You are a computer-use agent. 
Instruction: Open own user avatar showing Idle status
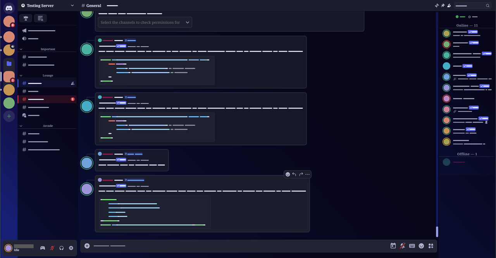pyautogui.click(x=8, y=248)
